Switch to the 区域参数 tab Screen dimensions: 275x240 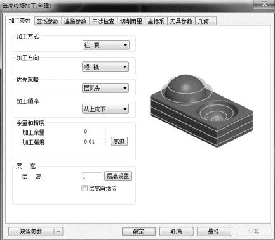point(48,22)
